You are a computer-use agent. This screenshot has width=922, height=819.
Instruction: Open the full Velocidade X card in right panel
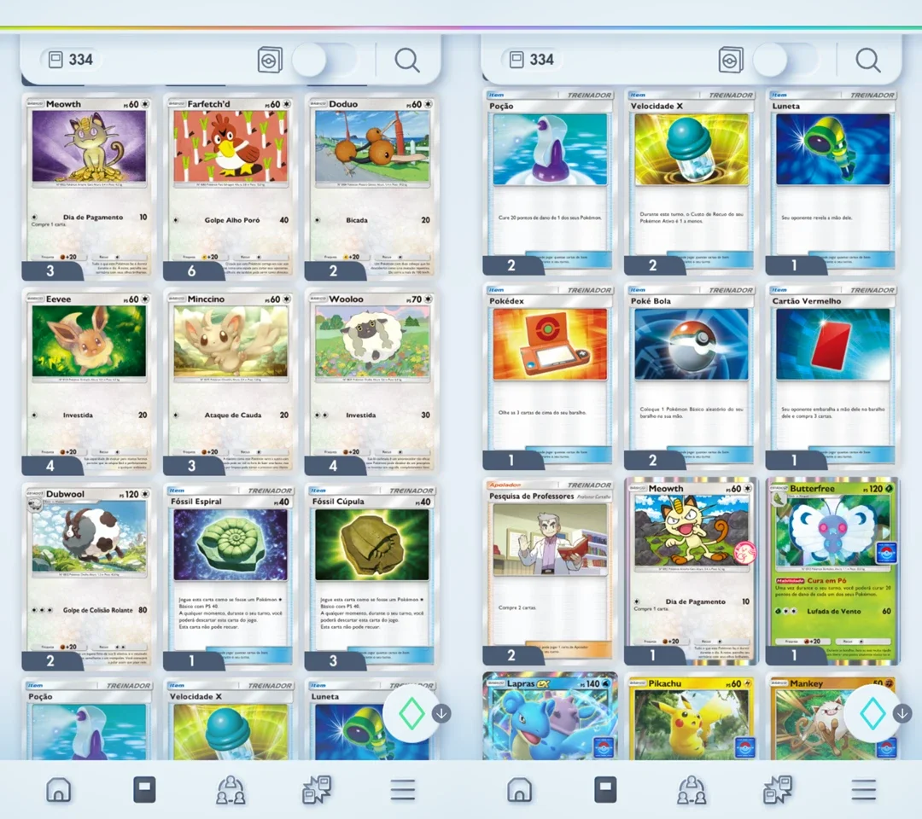691,182
